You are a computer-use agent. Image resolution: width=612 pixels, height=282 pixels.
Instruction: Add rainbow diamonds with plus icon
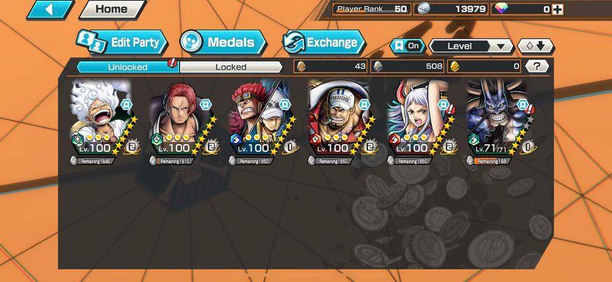558,9
